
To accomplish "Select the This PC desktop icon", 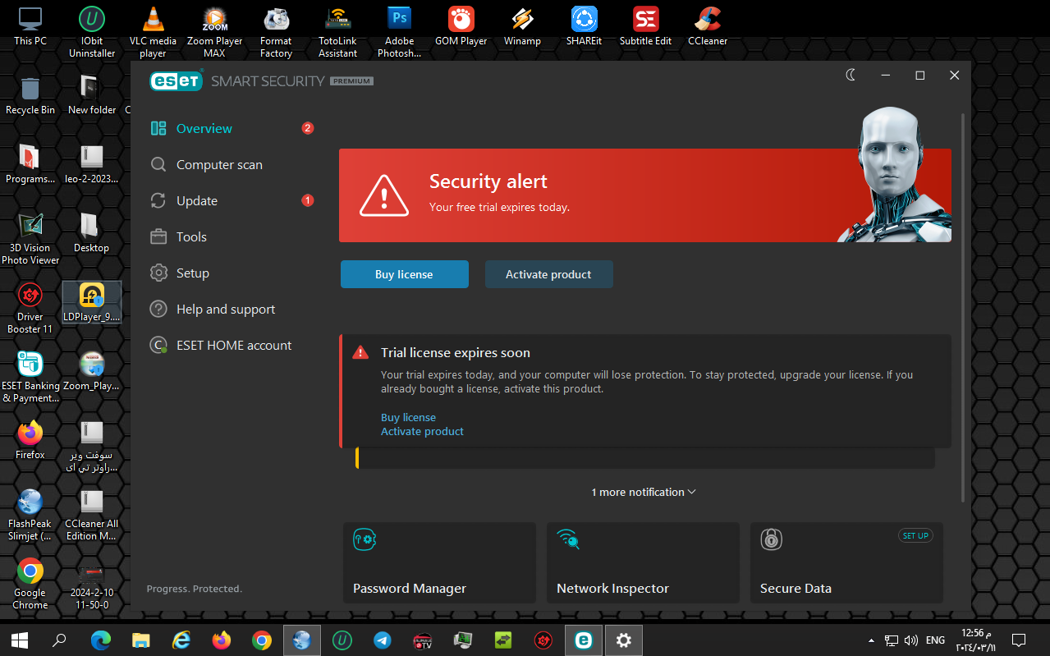I will [x=30, y=26].
